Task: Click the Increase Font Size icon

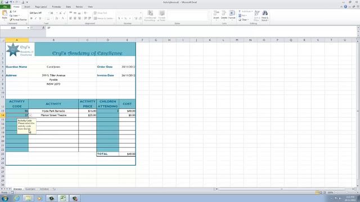Action: [x=61, y=13]
